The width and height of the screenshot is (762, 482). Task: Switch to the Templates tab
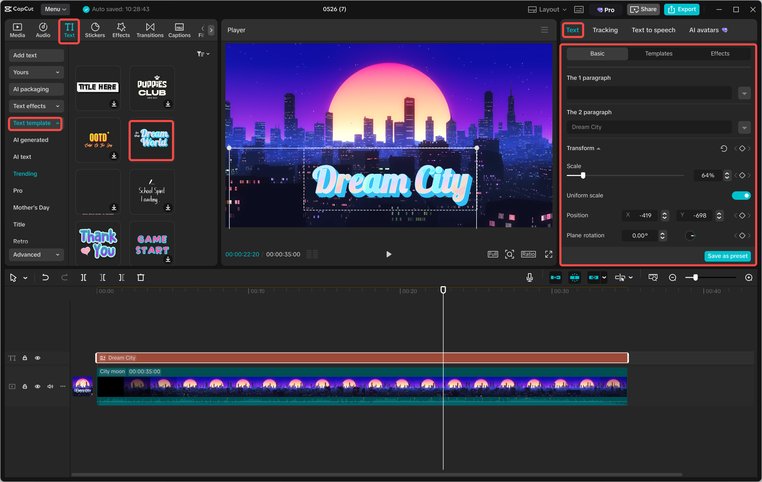[x=659, y=53]
